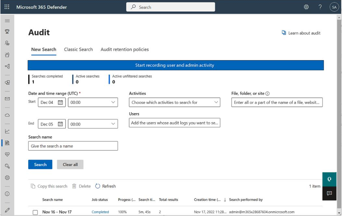Click the Active unfiltered searches counter
The height and width of the screenshot is (216, 342).
pyautogui.click(x=131, y=79)
